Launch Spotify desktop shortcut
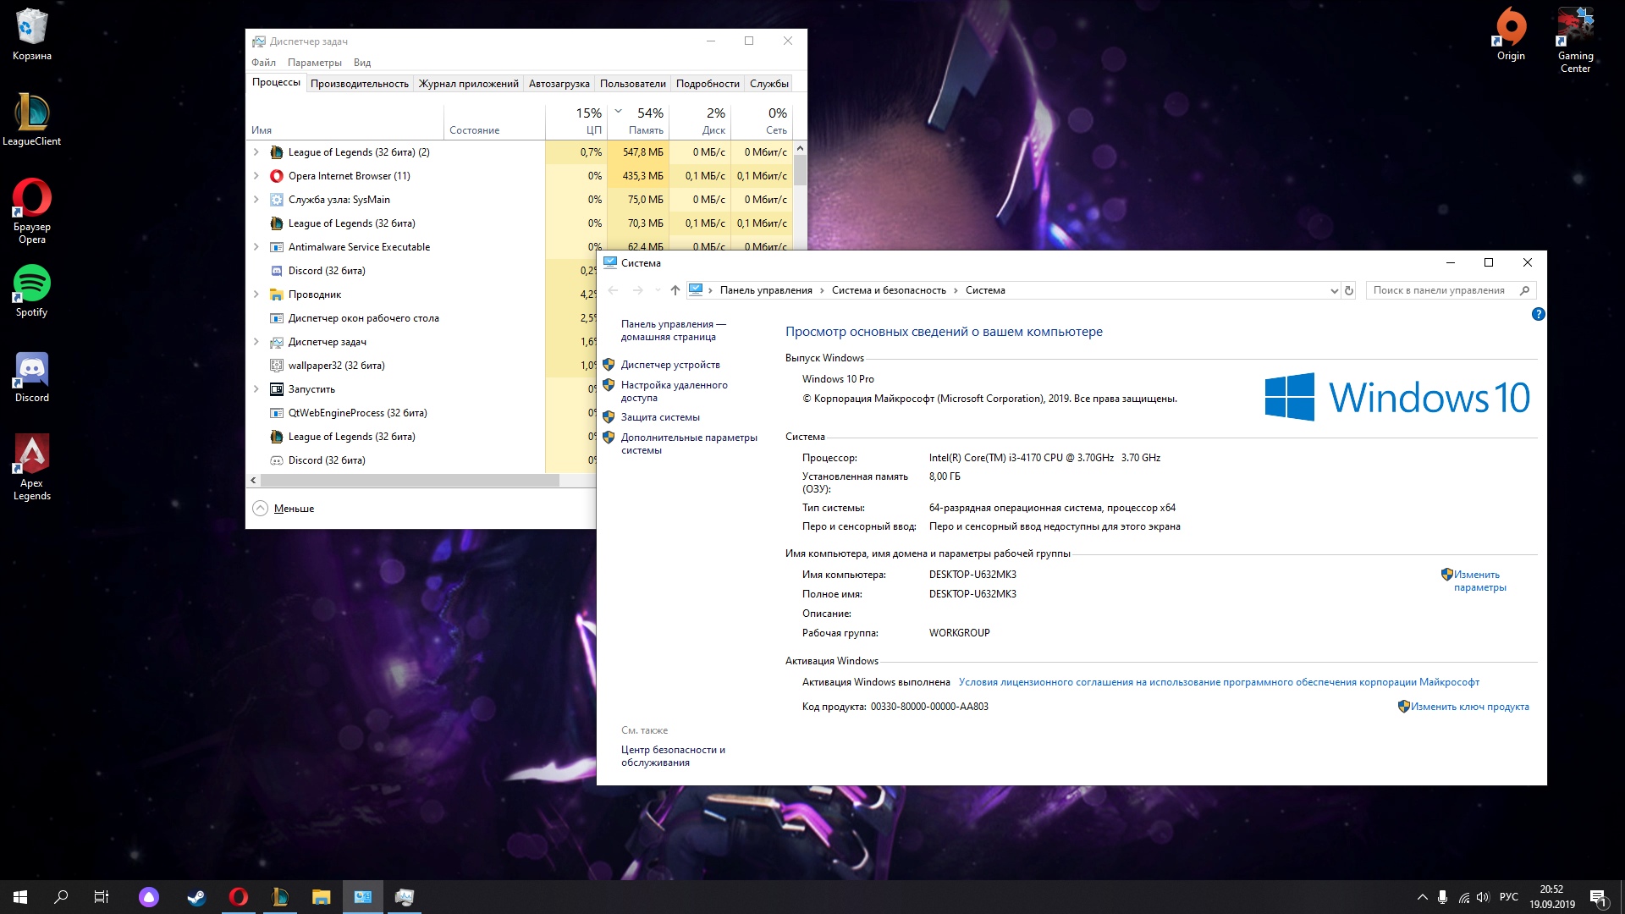The height and width of the screenshot is (914, 1625). coord(31,291)
